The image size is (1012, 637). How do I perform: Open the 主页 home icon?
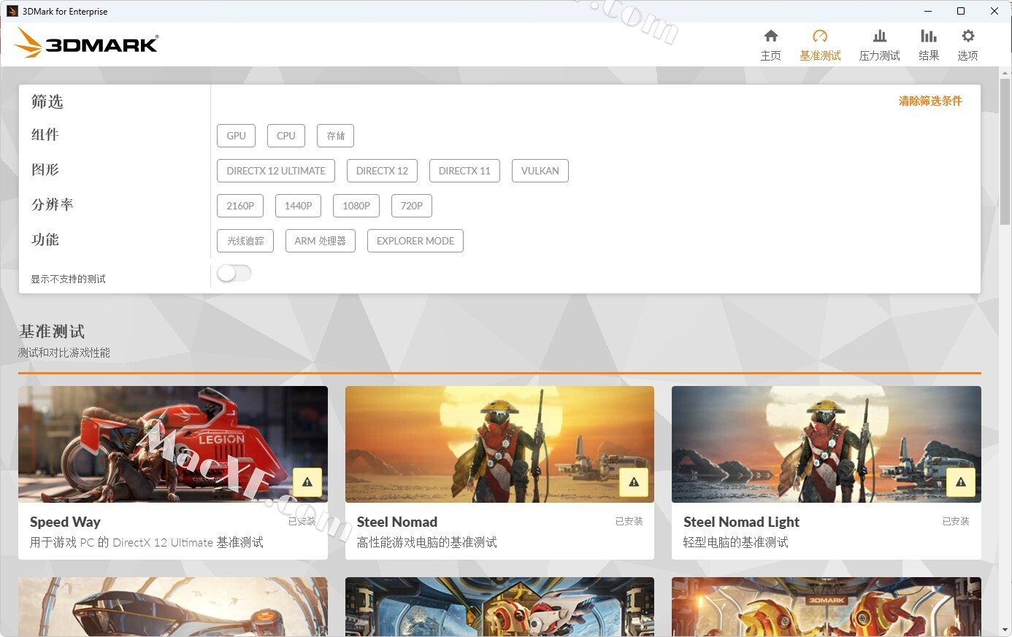tap(770, 36)
